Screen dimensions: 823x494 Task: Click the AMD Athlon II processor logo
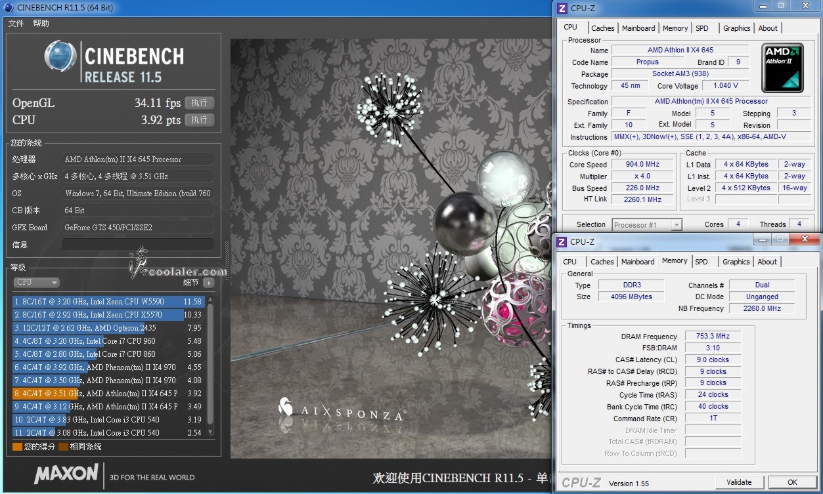782,68
